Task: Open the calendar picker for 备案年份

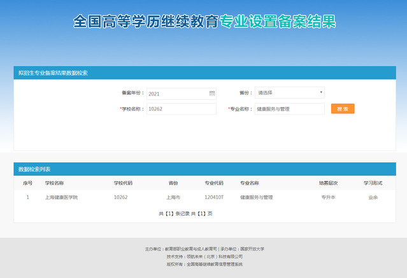Action: [211, 94]
